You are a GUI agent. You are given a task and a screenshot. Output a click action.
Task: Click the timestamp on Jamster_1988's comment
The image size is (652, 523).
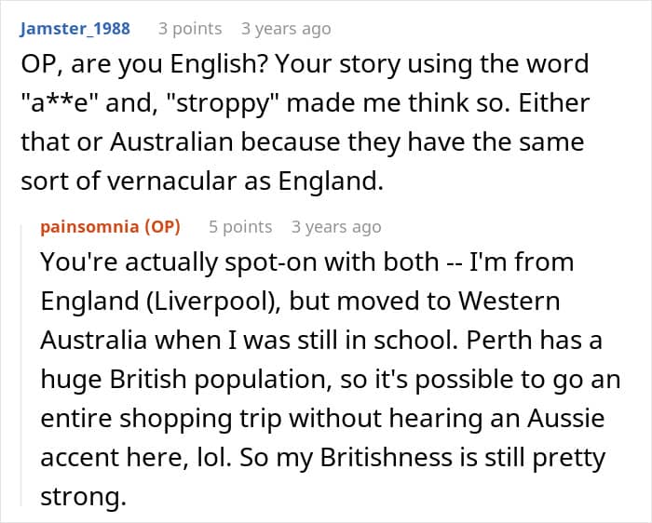pos(286,29)
